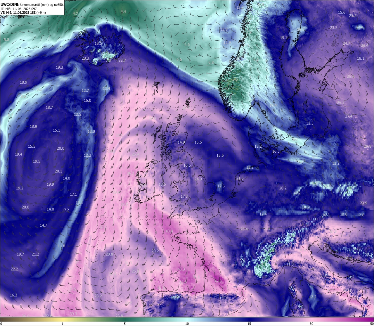Click the map value 24.9

(198, 179)
